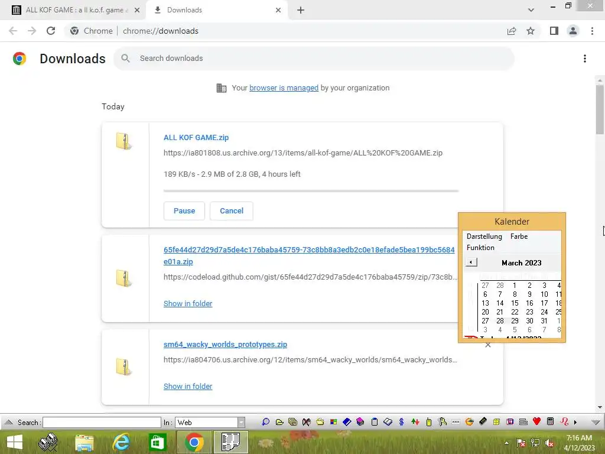Click the yellow mobile phone icon

click(x=429, y=422)
